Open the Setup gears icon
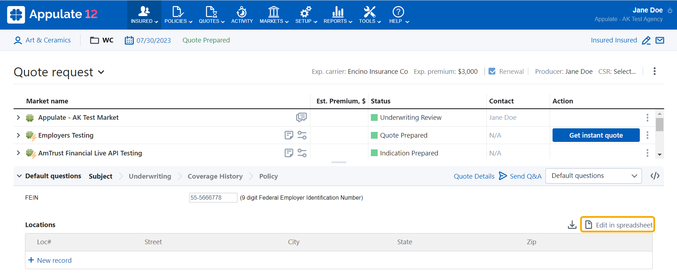 [306, 11]
